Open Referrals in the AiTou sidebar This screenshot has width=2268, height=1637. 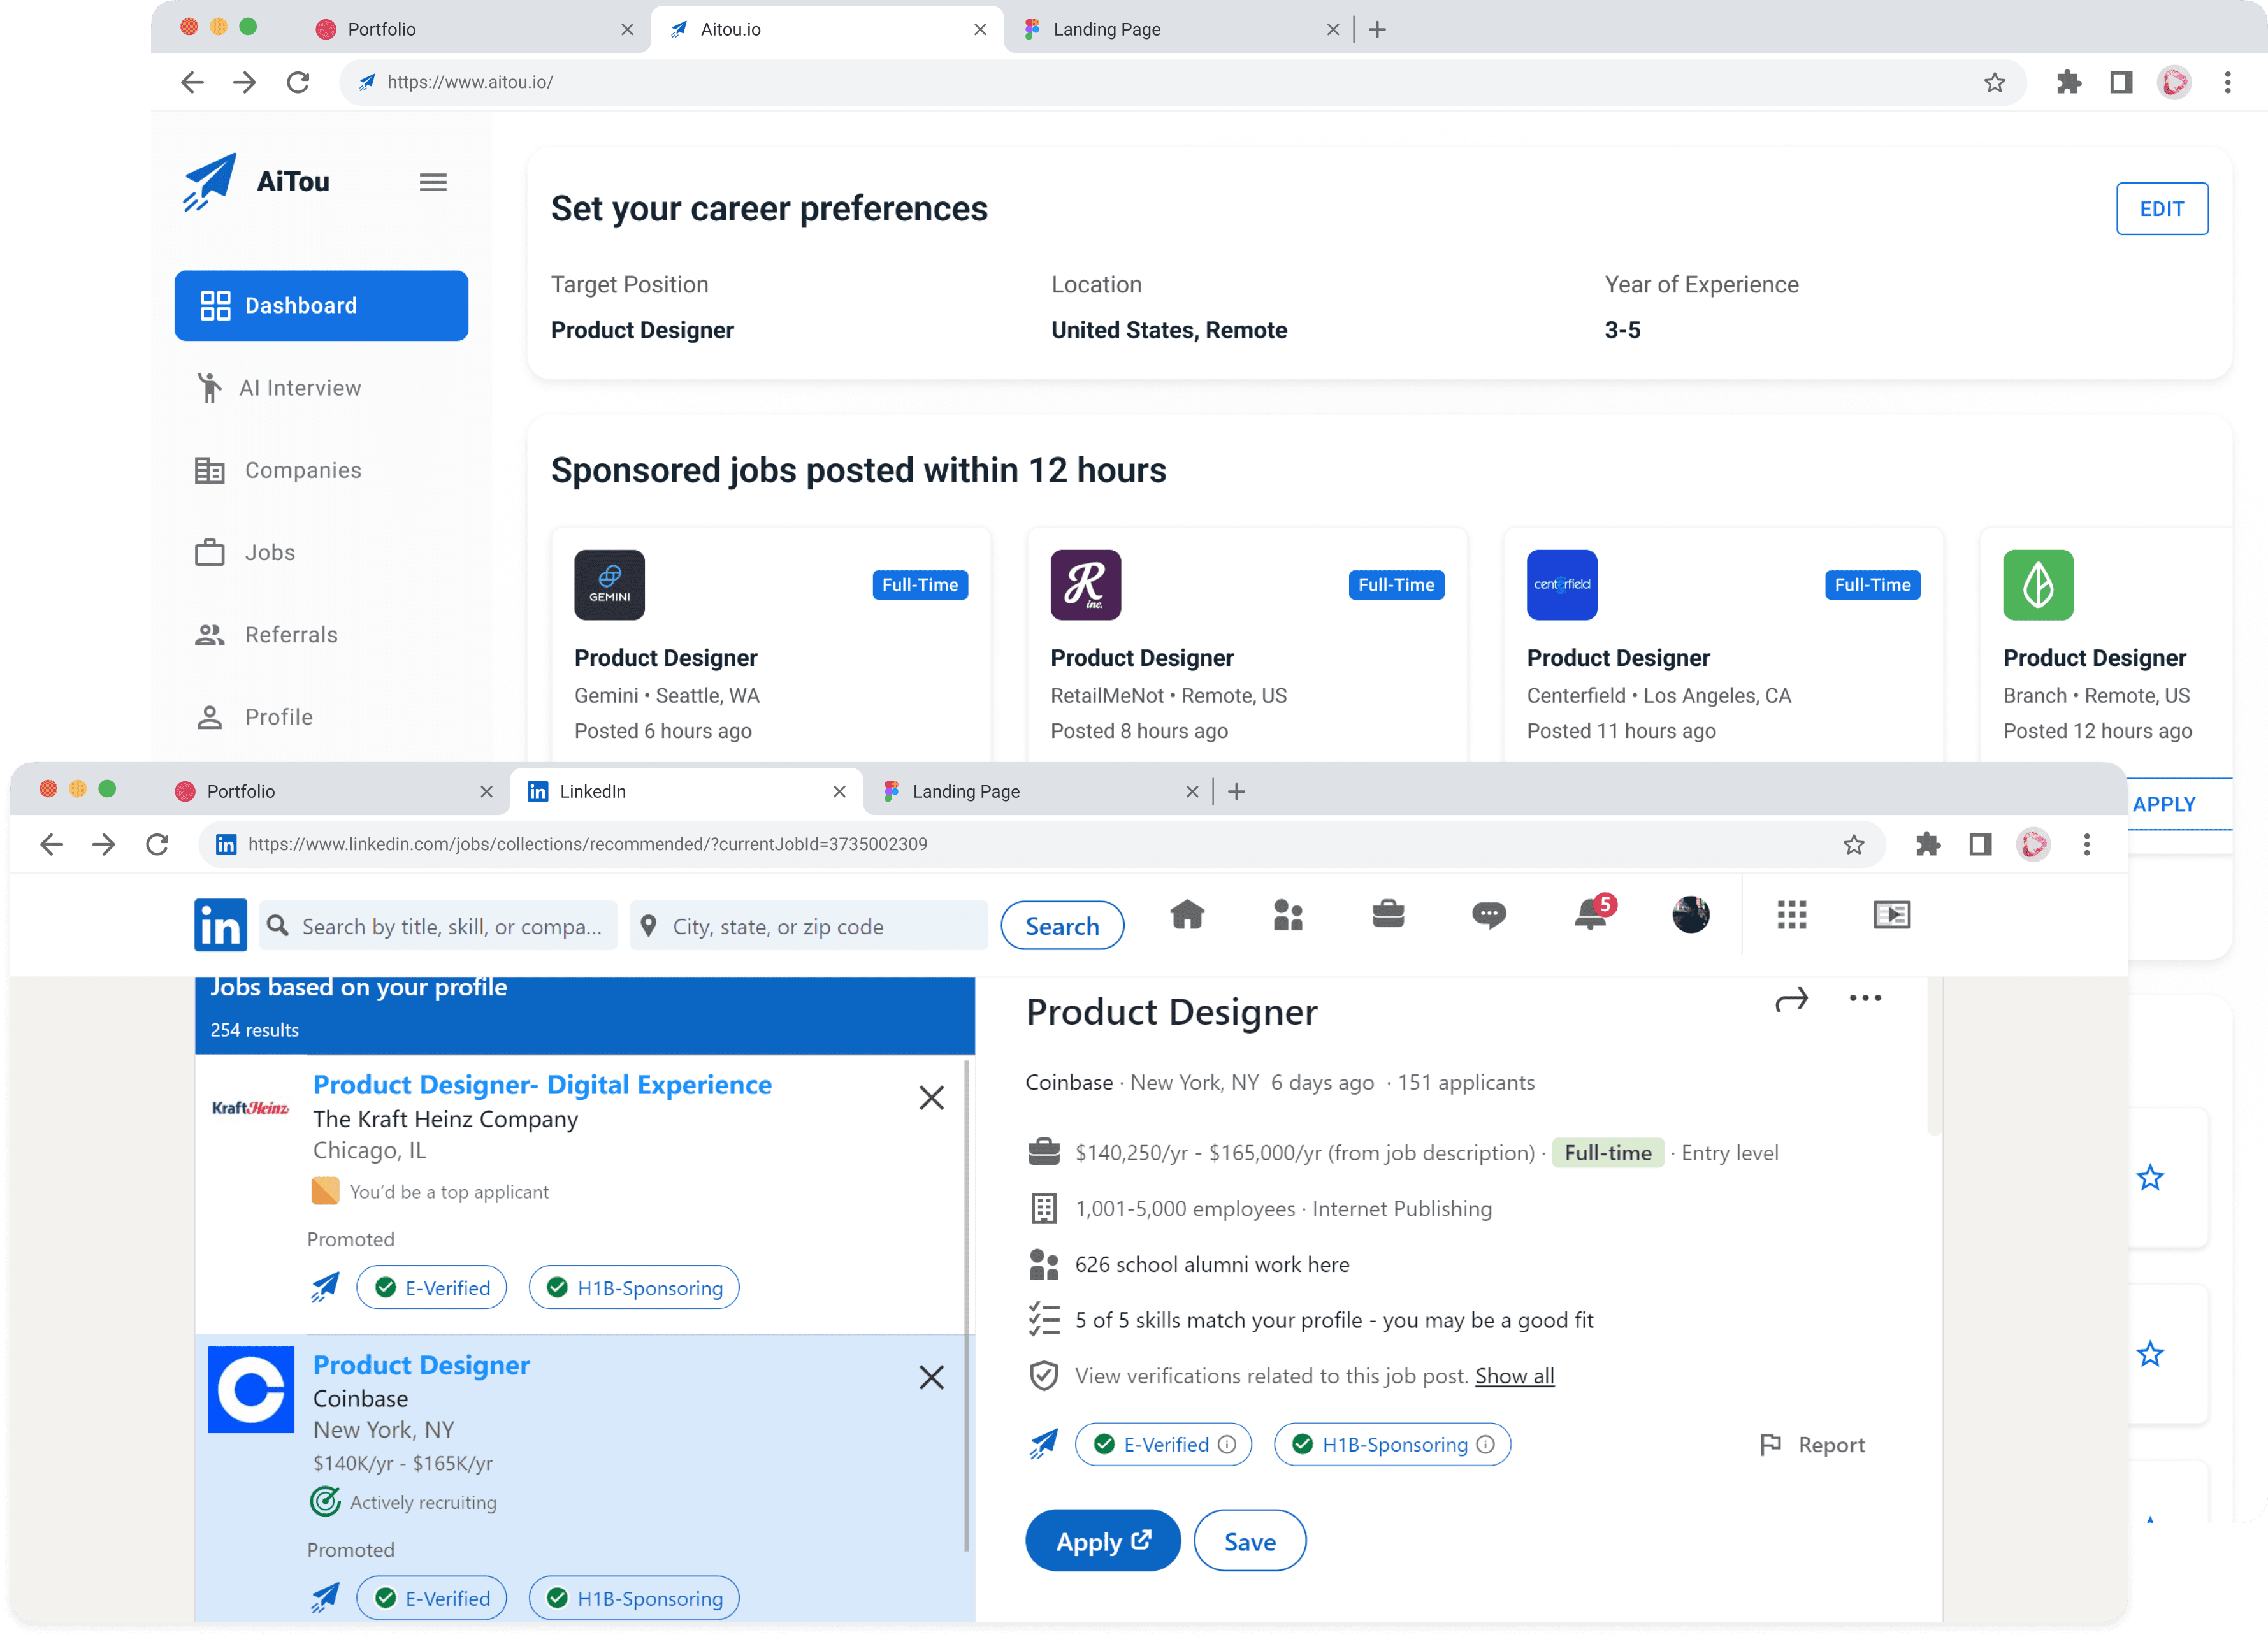(x=266, y=634)
